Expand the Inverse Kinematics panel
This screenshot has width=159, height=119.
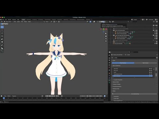point(117,87)
